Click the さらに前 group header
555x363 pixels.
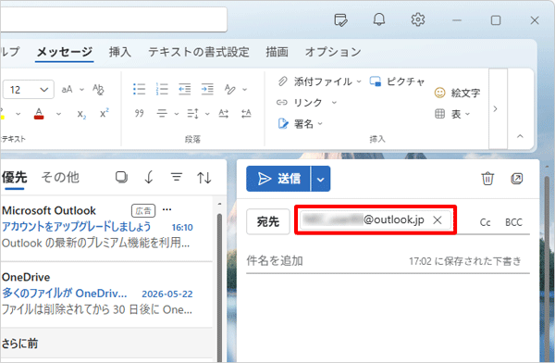click(106, 344)
